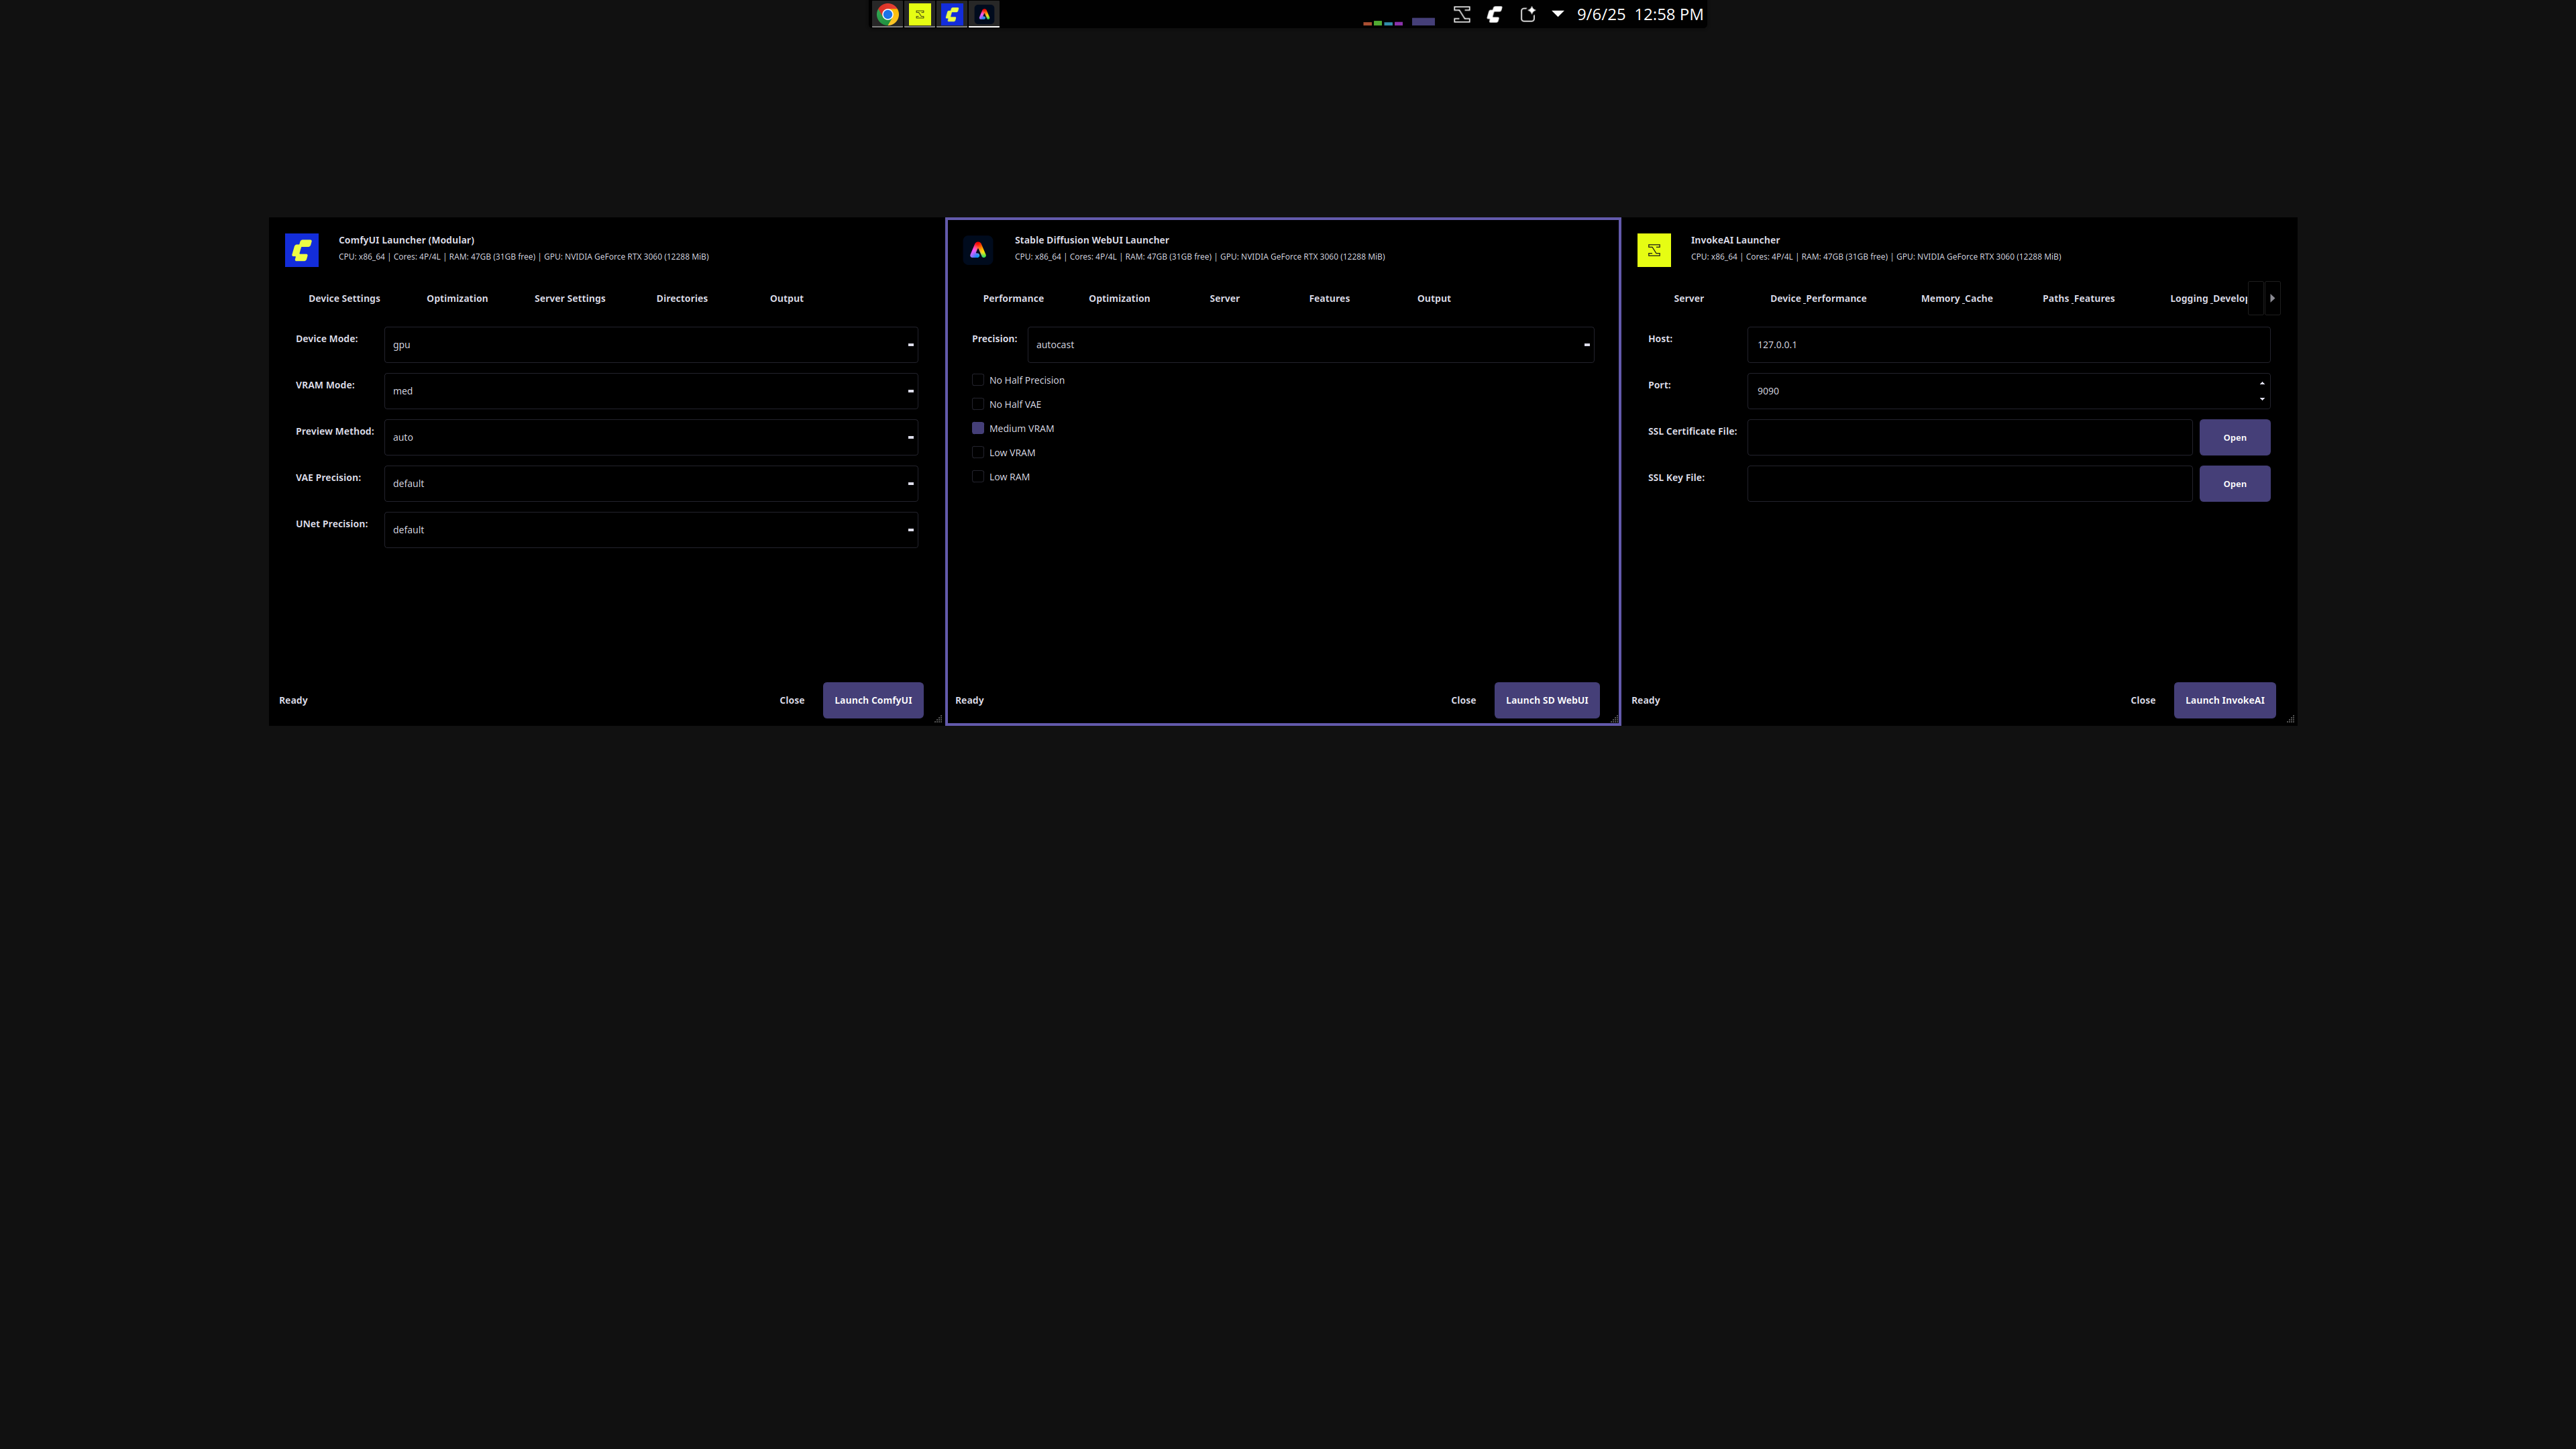Open the Performance tab in SD WebUI Launcher
The height and width of the screenshot is (1449, 2576).
point(1013,298)
